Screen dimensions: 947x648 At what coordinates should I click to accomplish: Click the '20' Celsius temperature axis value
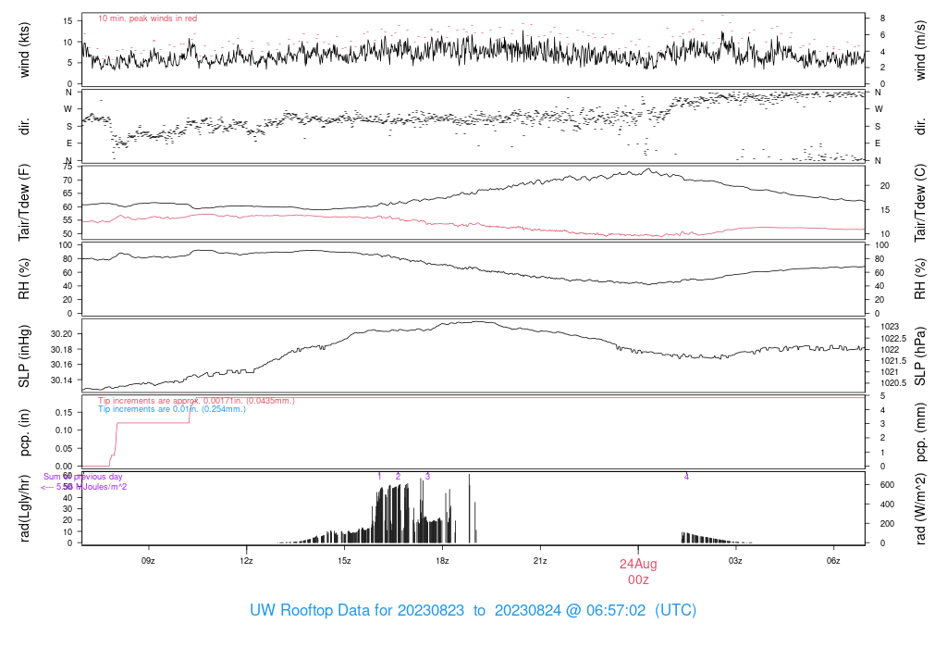tap(885, 186)
